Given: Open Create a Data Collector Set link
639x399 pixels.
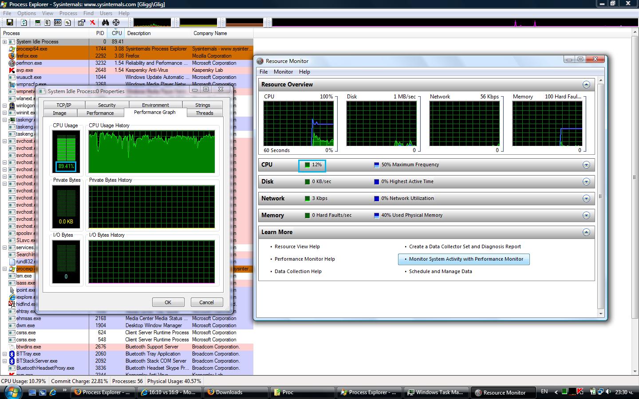Looking at the screenshot, I should point(465,246).
